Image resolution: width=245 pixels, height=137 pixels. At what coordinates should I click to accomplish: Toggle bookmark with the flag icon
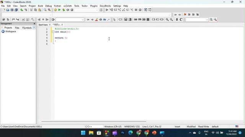click(x=185, y=14)
